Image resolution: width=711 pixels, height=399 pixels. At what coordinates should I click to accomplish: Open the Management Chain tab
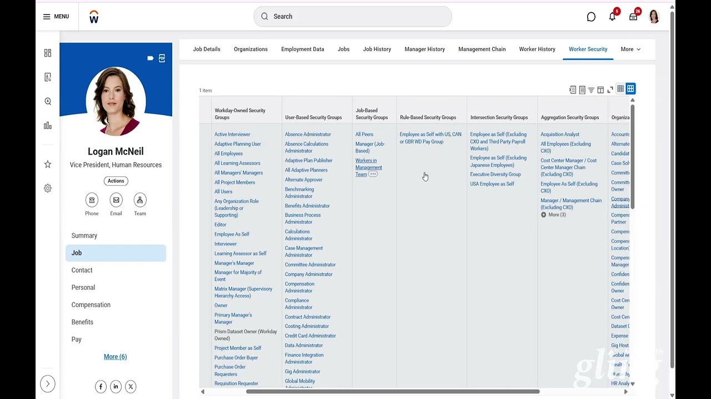tap(482, 49)
